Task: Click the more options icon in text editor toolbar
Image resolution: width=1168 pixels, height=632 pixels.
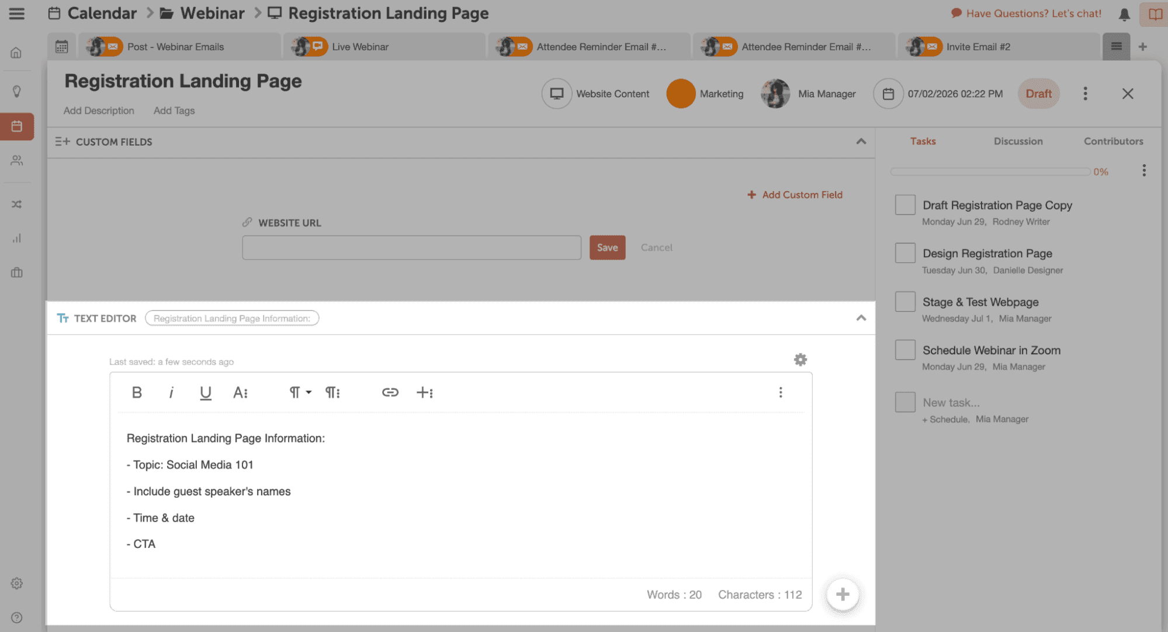Action: pyautogui.click(x=779, y=392)
